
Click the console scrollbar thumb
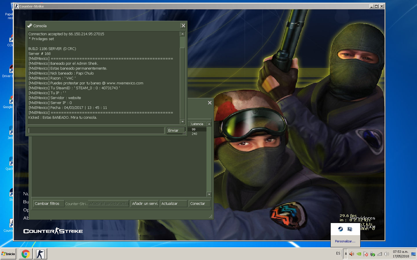tap(182, 42)
